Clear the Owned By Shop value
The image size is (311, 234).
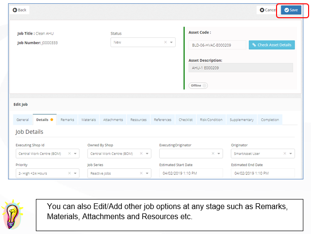[141, 153]
